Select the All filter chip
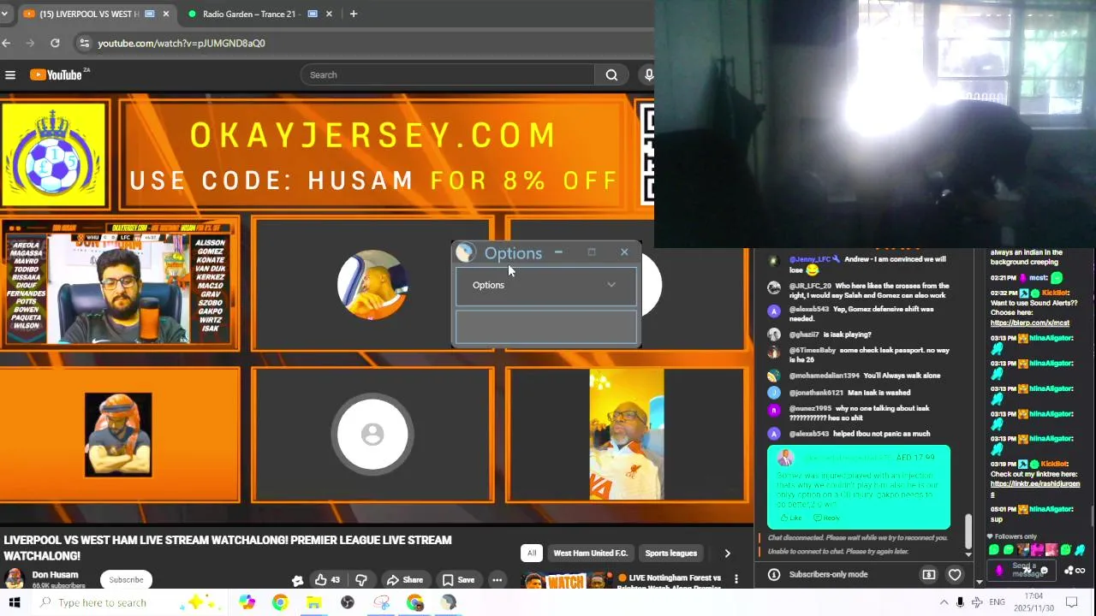This screenshot has width=1096, height=616. tap(532, 553)
